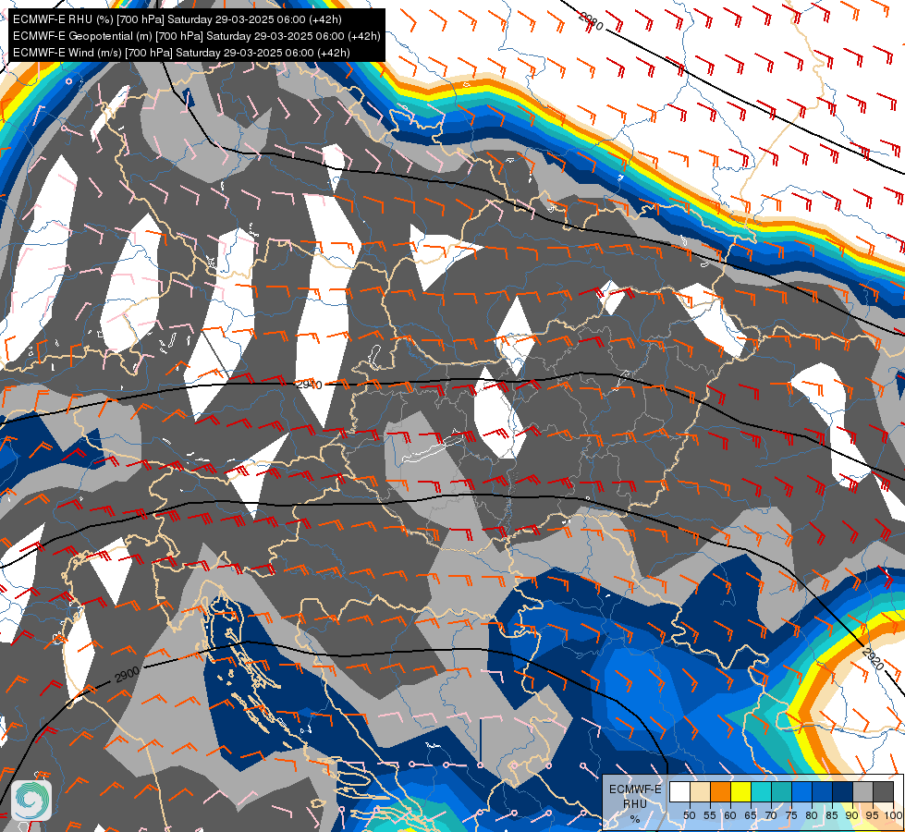The height and width of the screenshot is (832, 905).
Task: Select the cyan 65-70 legend swatch
Action: pos(762,791)
